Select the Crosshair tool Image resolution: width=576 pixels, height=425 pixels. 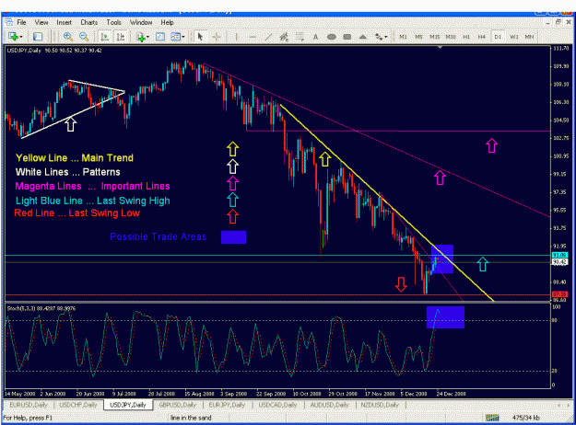click(217, 37)
